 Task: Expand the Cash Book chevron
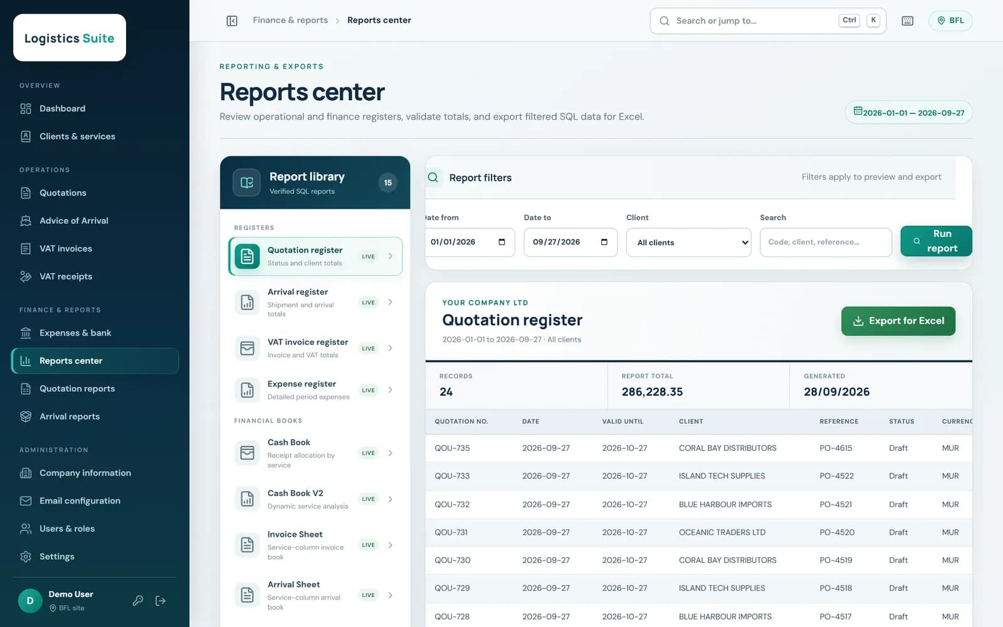pos(390,453)
